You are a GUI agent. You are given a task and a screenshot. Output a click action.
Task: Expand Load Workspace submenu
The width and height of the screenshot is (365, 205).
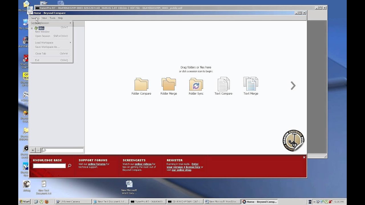51,42
